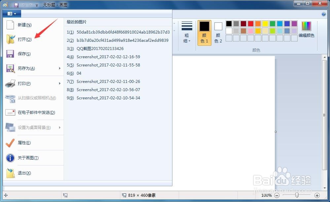Click the Save icon in the title bar
Screen dimensions: 330x202
[x=16, y=5]
